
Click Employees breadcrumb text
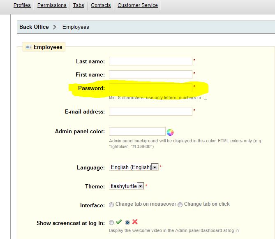pyautogui.click(x=76, y=27)
